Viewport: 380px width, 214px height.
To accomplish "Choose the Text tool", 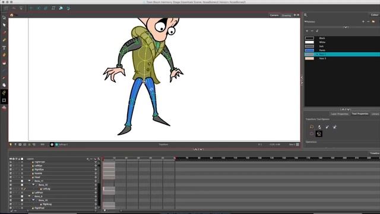I will [4, 48].
